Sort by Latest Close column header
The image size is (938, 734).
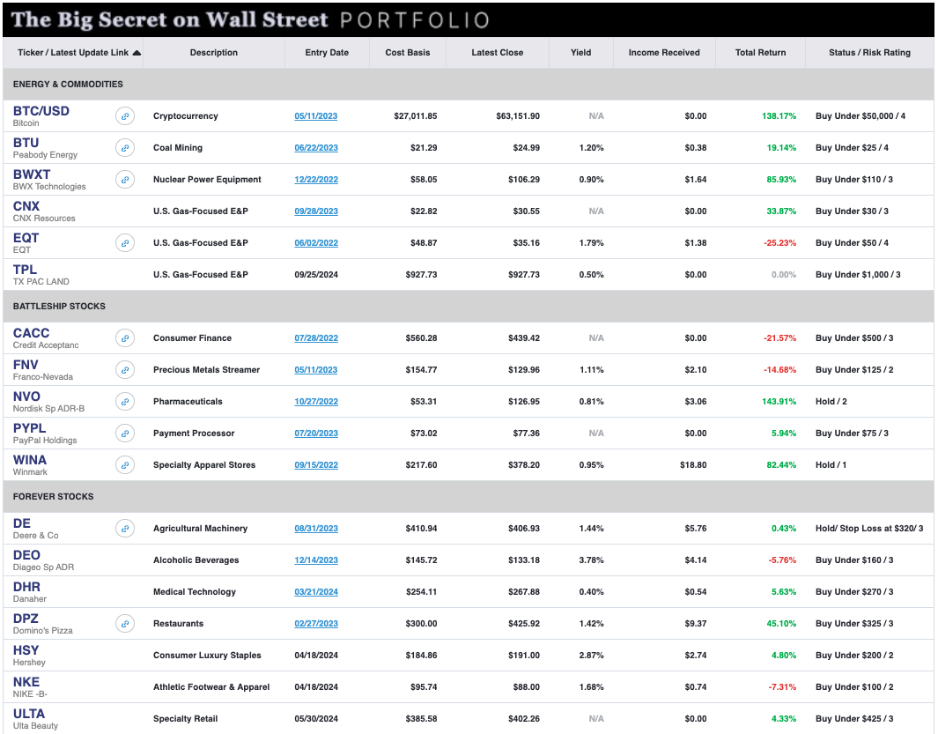497,53
